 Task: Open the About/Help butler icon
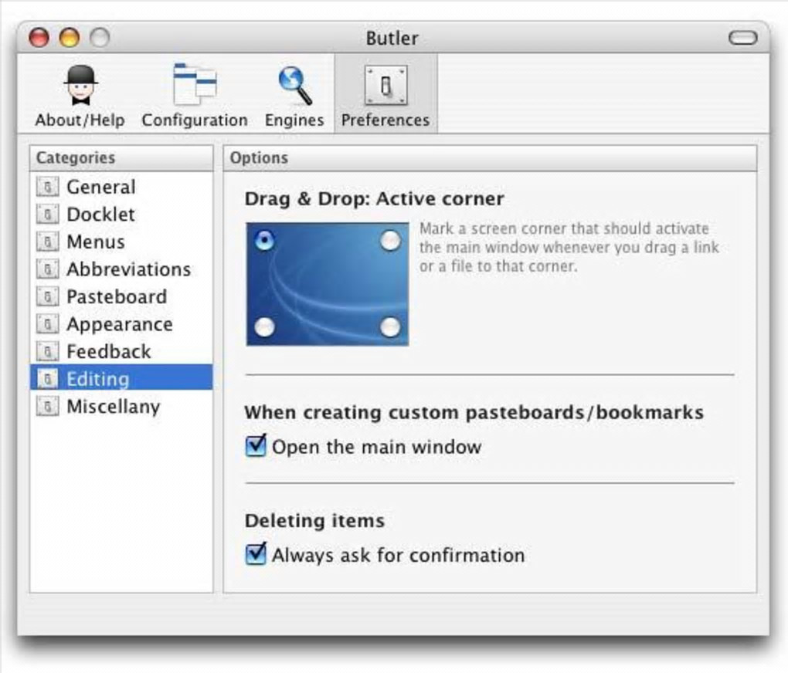[80, 86]
